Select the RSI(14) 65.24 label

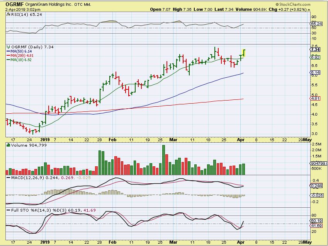[26, 14]
